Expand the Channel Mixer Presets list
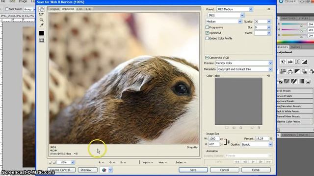The image size is (314, 176). (x=294, y=116)
